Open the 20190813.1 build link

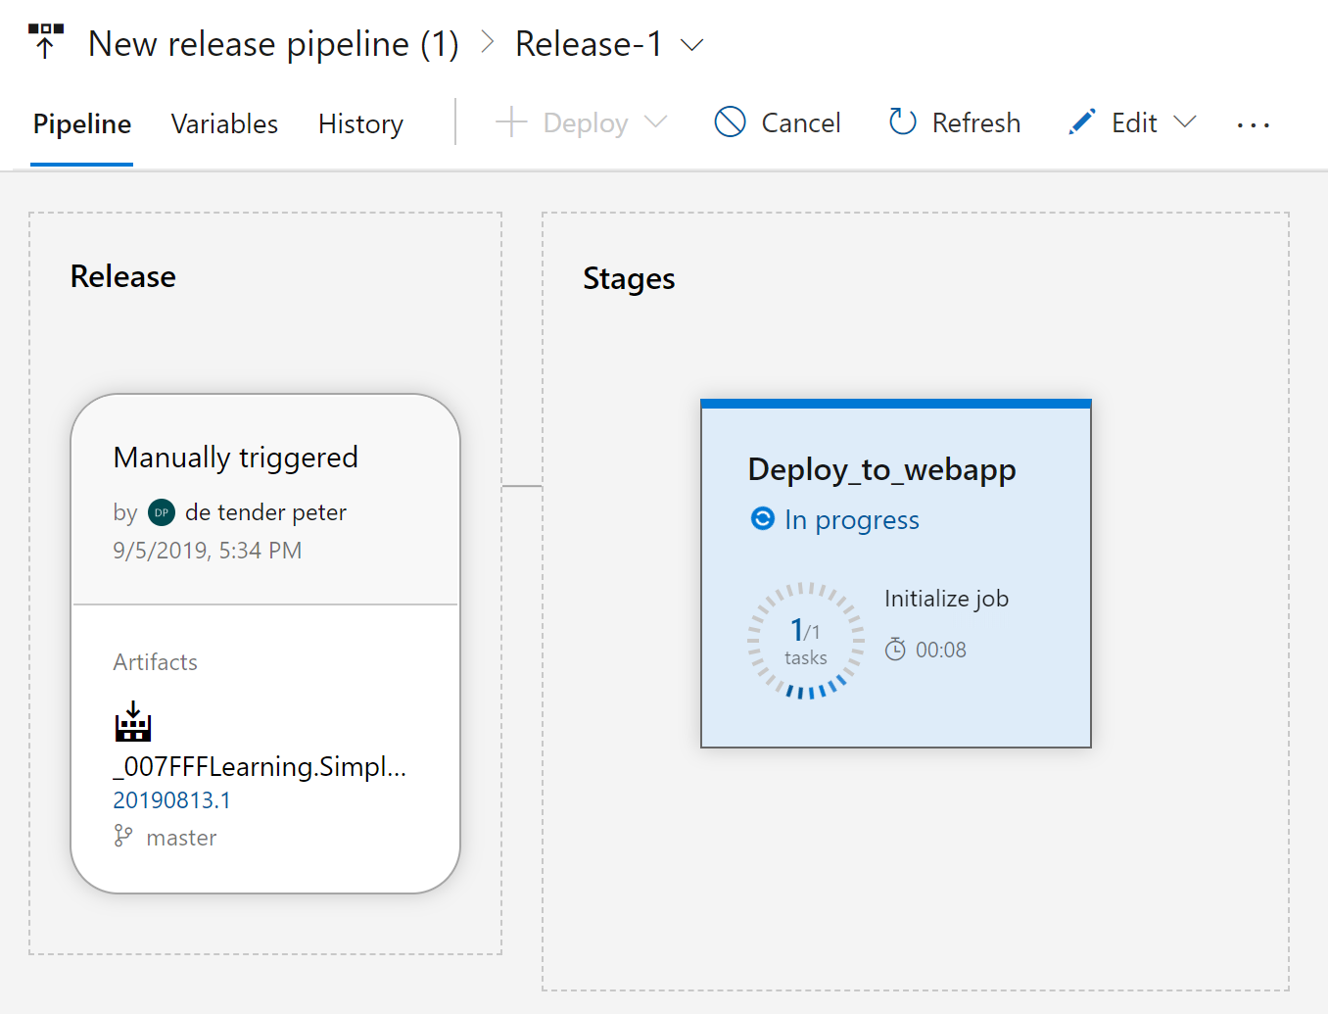[x=172, y=799]
